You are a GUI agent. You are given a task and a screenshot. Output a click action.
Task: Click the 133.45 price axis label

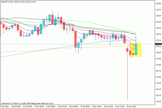[x=158, y=28]
